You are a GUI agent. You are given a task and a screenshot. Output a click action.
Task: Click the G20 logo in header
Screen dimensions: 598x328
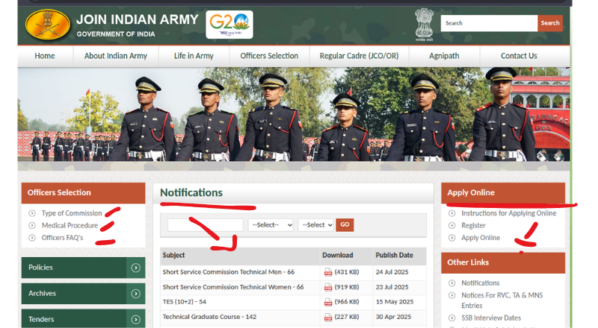tap(229, 24)
